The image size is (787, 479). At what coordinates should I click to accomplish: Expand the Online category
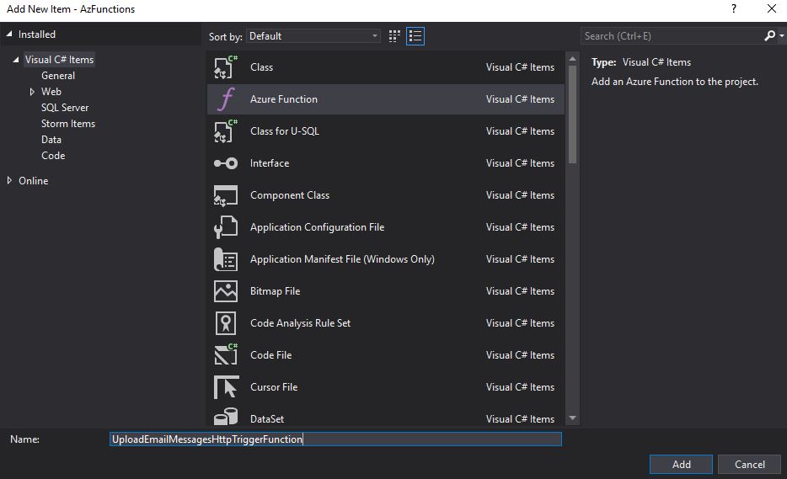9,180
